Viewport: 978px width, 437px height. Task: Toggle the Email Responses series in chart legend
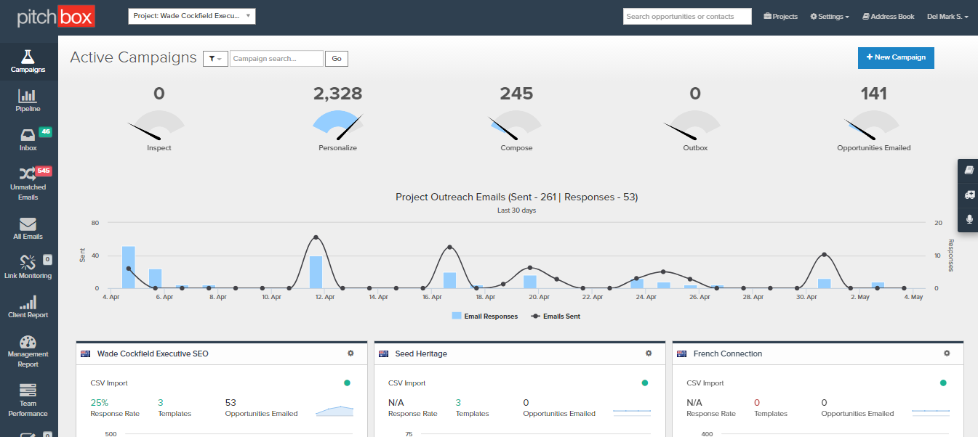coord(485,316)
